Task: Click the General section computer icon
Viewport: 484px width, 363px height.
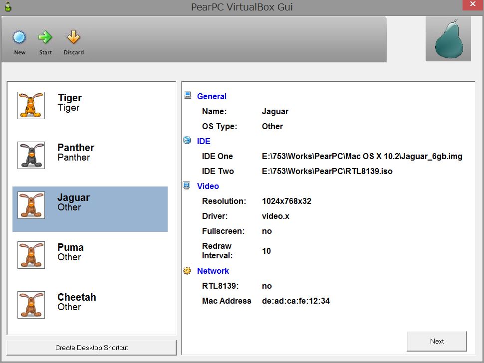Action: 188,95
